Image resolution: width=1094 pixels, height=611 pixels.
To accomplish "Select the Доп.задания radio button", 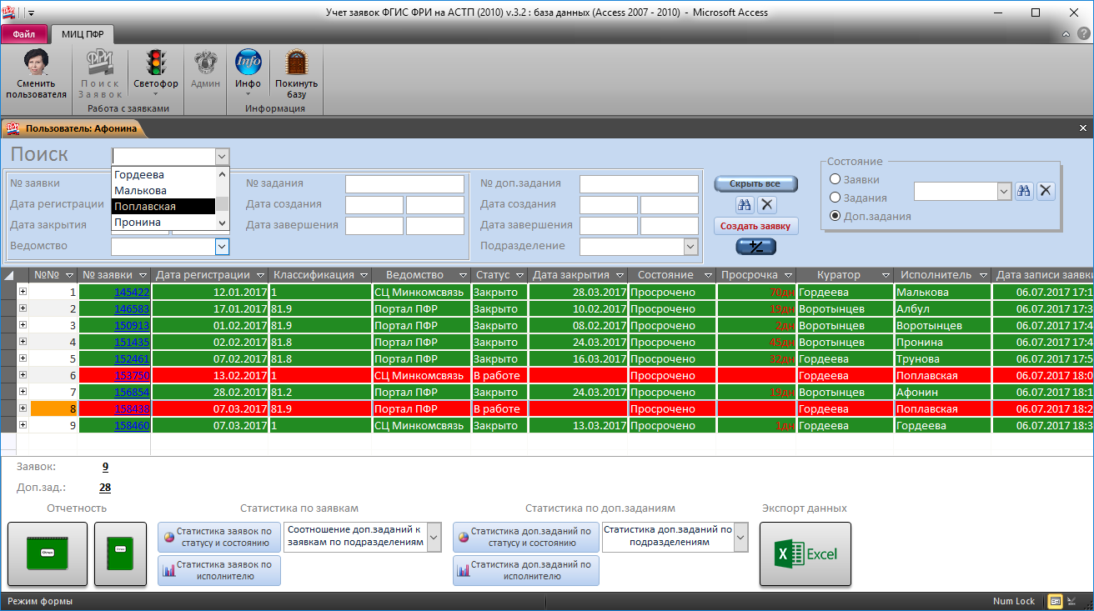I will point(835,216).
